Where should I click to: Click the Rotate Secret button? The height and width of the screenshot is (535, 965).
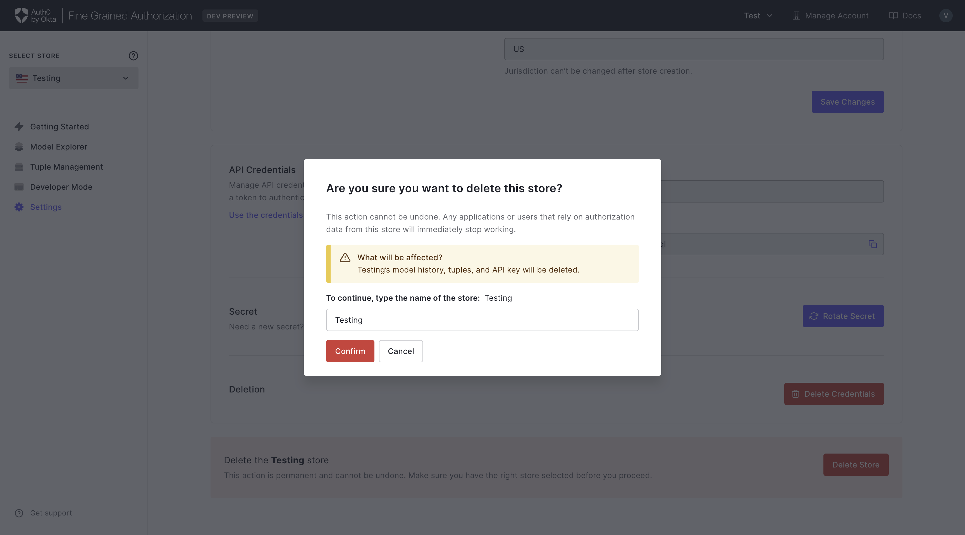pos(843,316)
